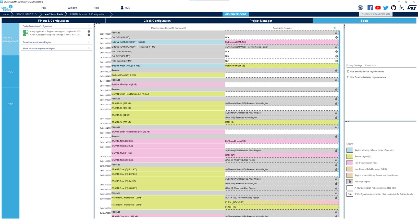The width and height of the screenshot is (418, 220).
Task: Open the ST Facebook page icon
Action: pos(370,8)
